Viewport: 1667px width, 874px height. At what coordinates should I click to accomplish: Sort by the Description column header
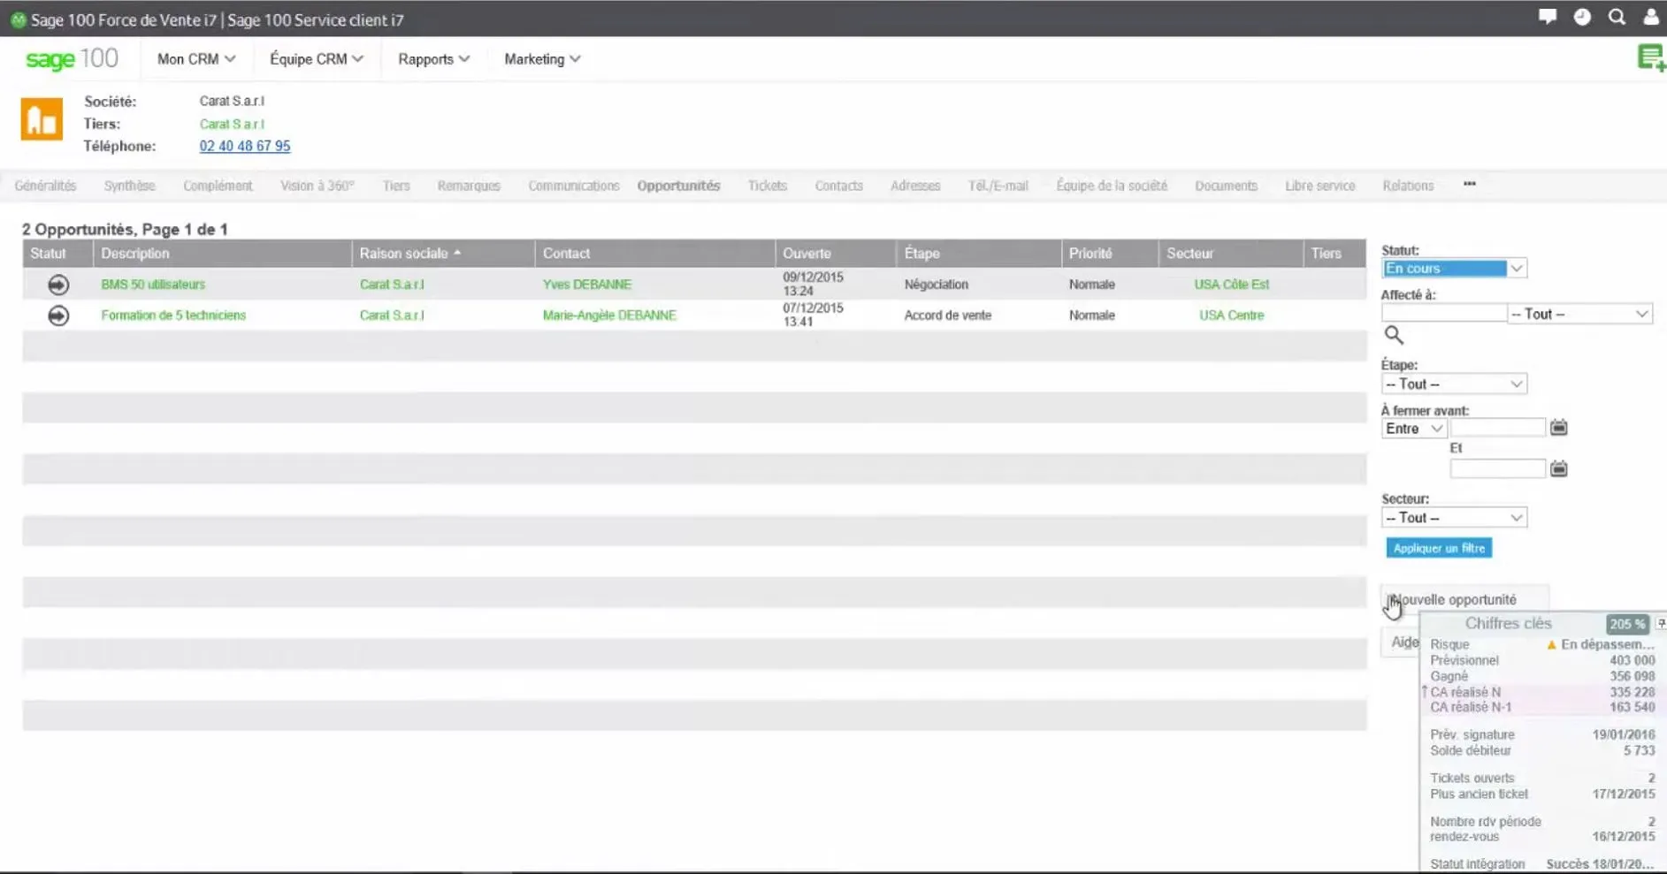pyautogui.click(x=134, y=254)
